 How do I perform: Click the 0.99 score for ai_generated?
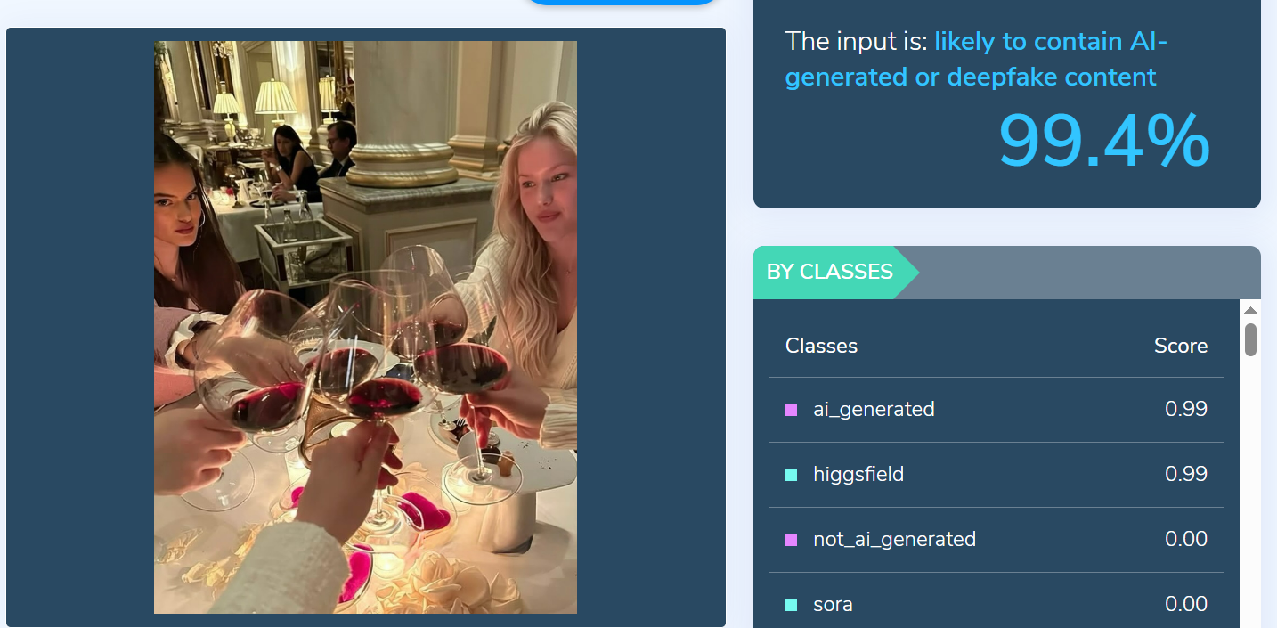[1186, 410]
